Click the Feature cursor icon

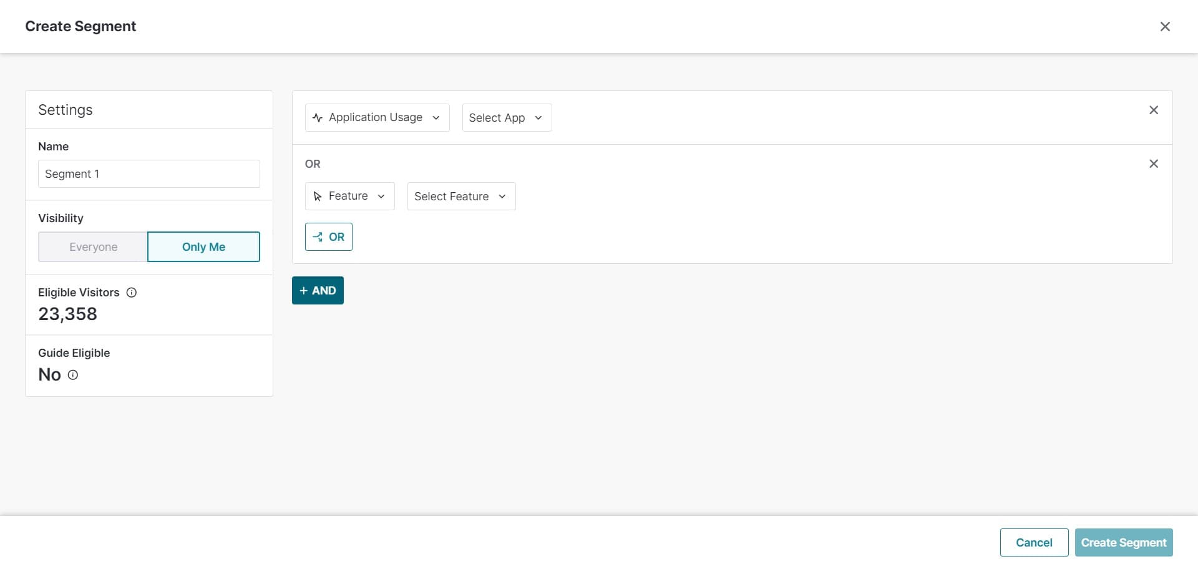[x=318, y=197]
